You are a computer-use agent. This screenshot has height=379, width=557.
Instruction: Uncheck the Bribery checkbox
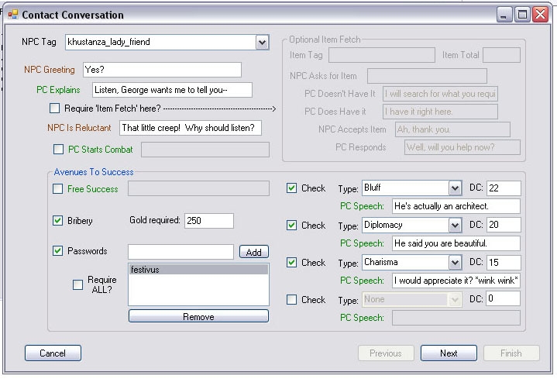57,221
